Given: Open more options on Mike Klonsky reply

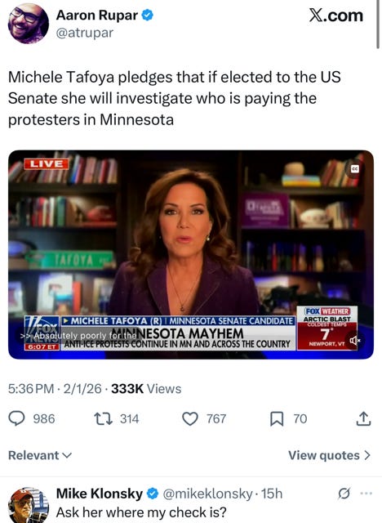Looking at the screenshot, I should (366, 494).
